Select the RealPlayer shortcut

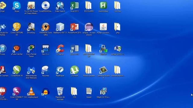click(60, 70)
